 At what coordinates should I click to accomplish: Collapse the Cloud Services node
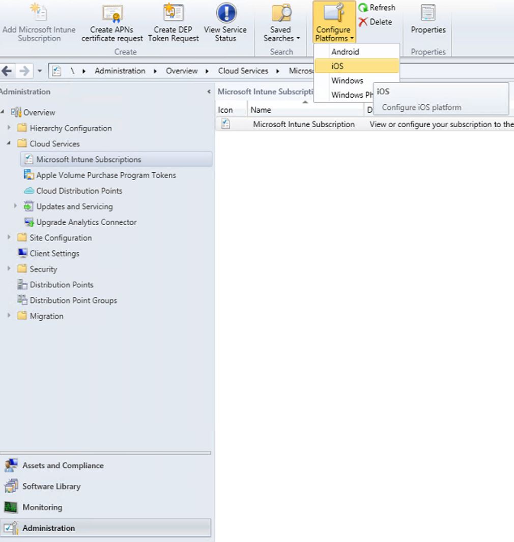pyautogui.click(x=9, y=143)
